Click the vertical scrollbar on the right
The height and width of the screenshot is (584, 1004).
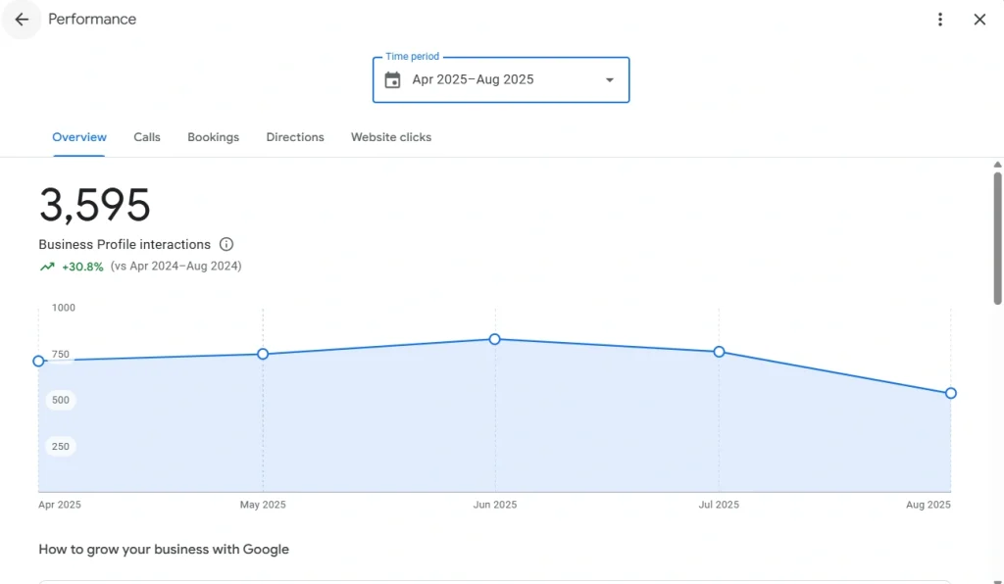point(996,235)
